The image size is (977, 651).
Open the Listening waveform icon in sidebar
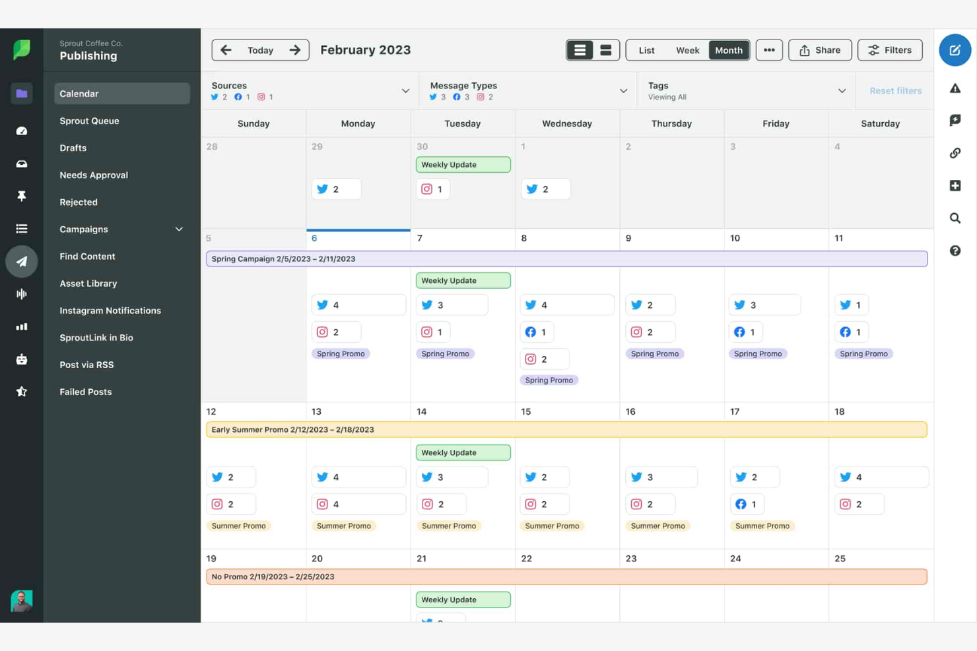[21, 294]
